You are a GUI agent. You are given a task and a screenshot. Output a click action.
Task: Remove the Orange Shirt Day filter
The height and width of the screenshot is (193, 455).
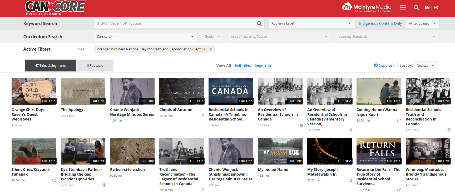tap(211, 49)
